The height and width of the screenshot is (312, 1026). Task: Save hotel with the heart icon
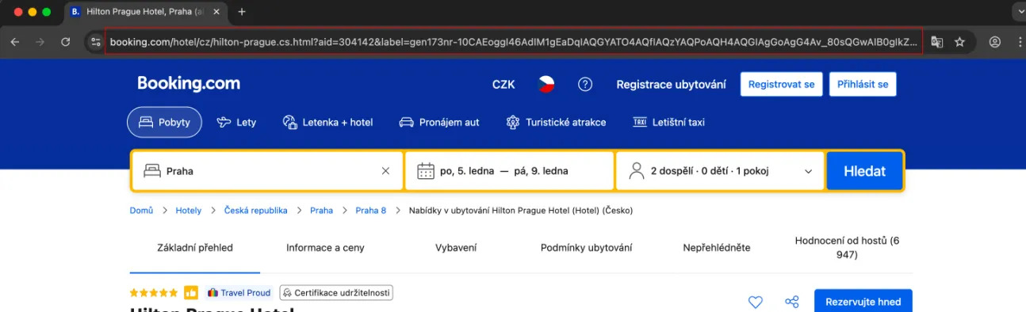point(756,302)
